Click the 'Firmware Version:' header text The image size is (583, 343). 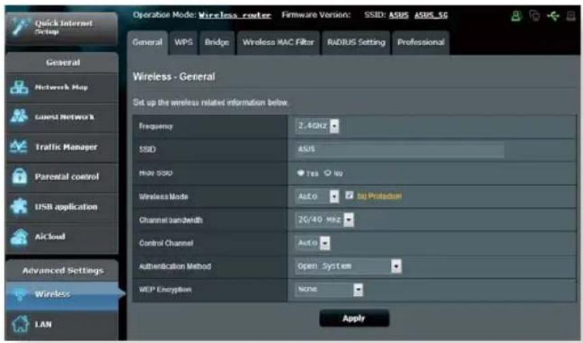click(x=316, y=15)
